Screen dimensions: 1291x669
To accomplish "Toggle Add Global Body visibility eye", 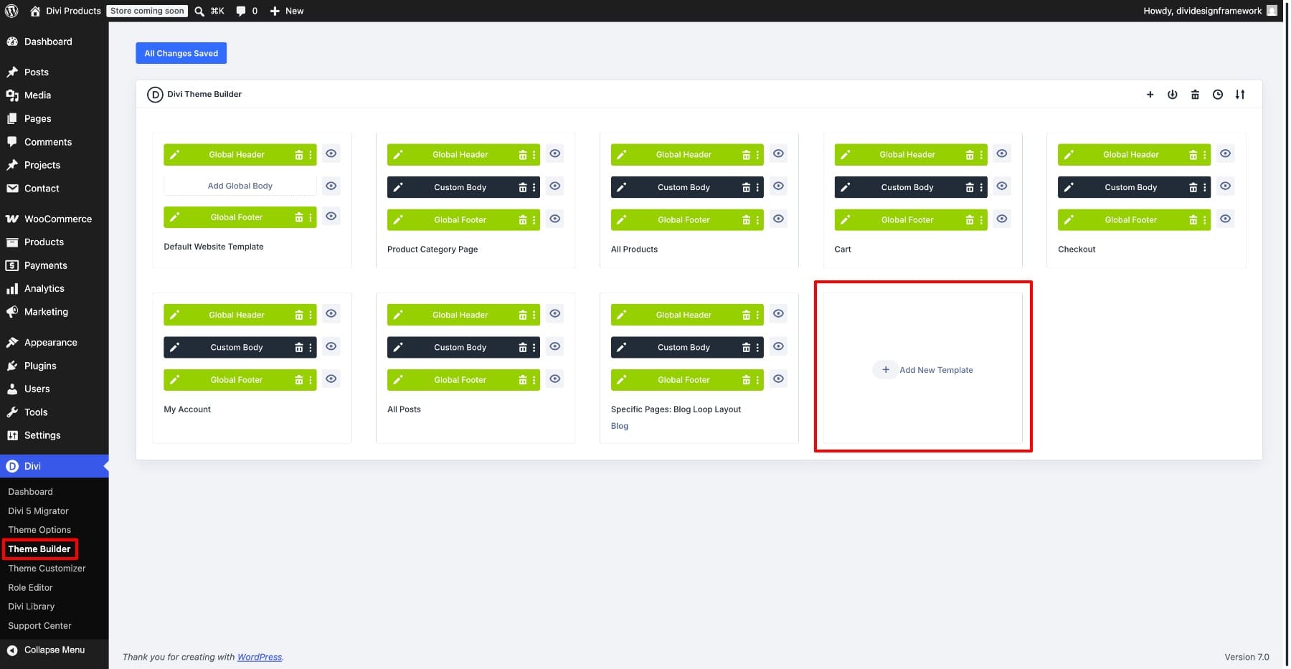I will [x=331, y=186].
